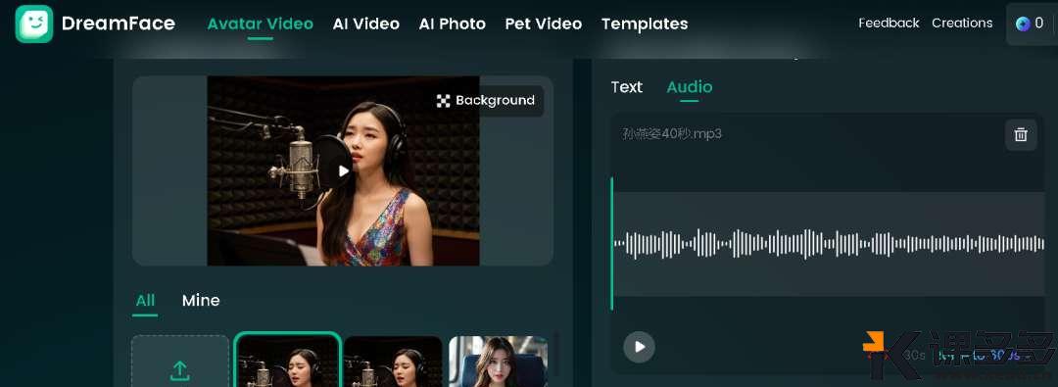This screenshot has height=387, width=1058.
Task: Play the uploaded audio waveform
Action: pyautogui.click(x=639, y=347)
